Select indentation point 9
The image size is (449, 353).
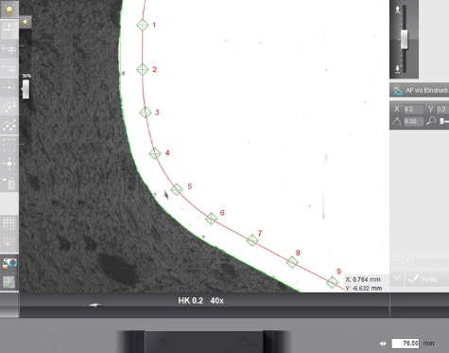pyautogui.click(x=332, y=282)
